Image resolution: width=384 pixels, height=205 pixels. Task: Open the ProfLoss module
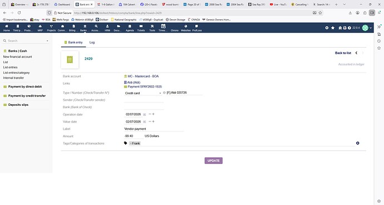(197, 28)
